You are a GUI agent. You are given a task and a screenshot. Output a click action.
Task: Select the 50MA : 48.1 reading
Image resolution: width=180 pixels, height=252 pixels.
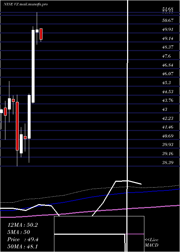[x=22, y=247]
